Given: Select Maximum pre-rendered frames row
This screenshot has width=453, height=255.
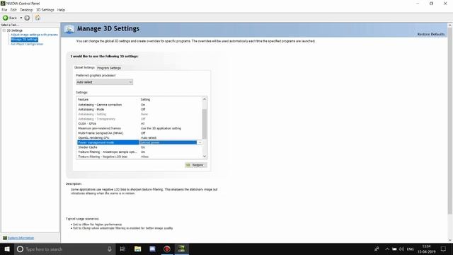Looking at the screenshot, I should (x=140, y=128).
